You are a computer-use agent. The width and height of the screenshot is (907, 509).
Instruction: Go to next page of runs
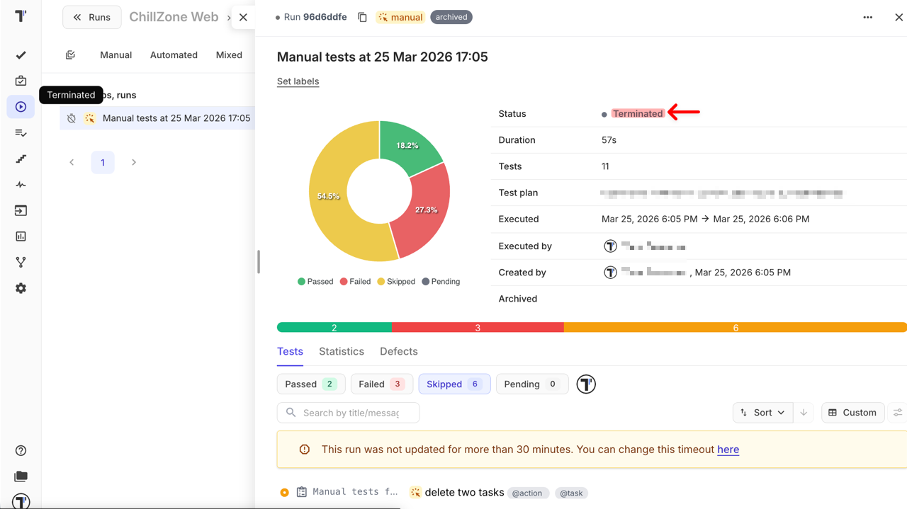(x=134, y=162)
